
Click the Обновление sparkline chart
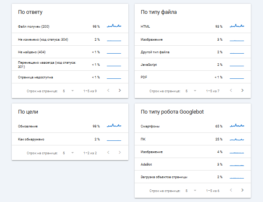tap(114, 126)
